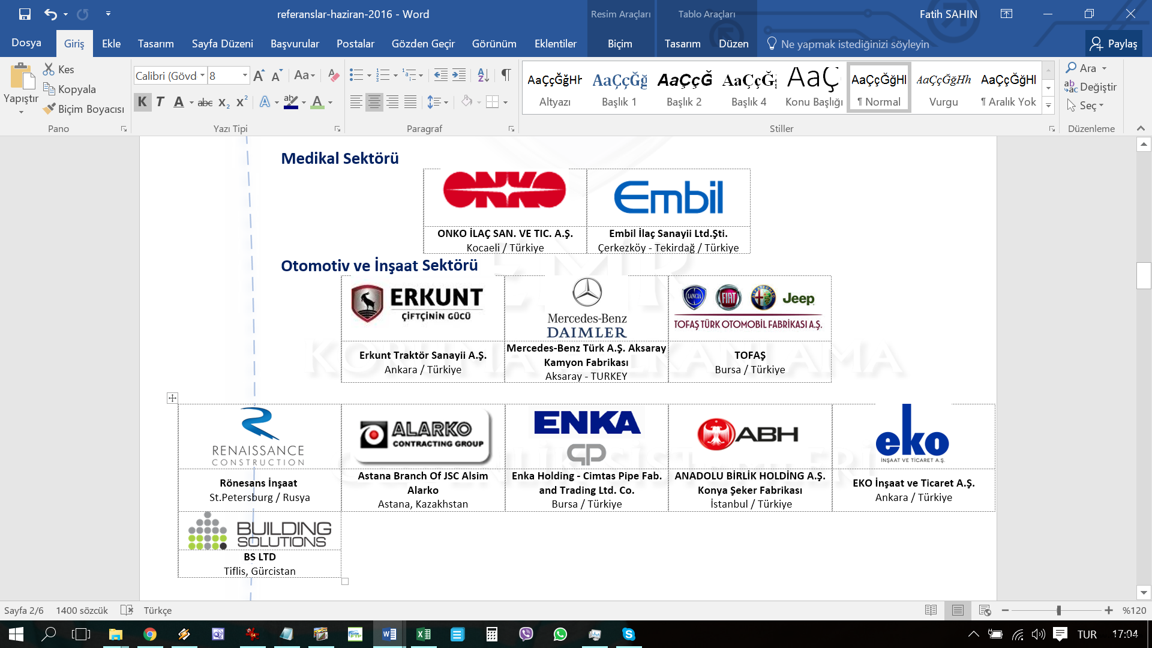Toggle bold formatting (K)

(142, 103)
